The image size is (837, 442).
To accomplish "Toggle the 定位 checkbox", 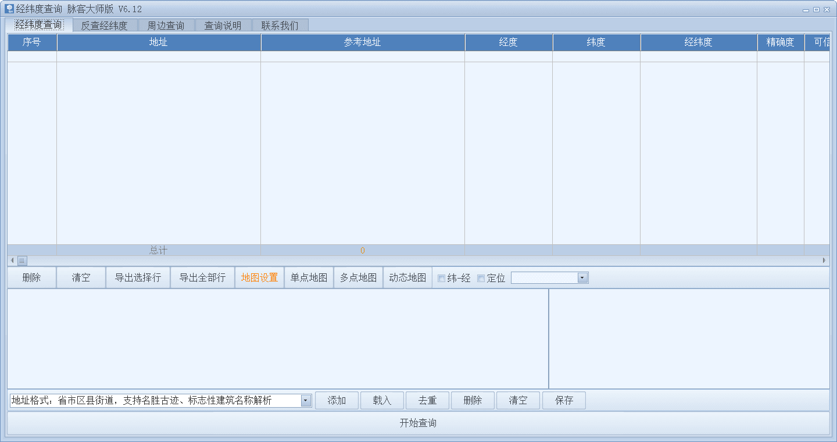I will click(x=481, y=279).
